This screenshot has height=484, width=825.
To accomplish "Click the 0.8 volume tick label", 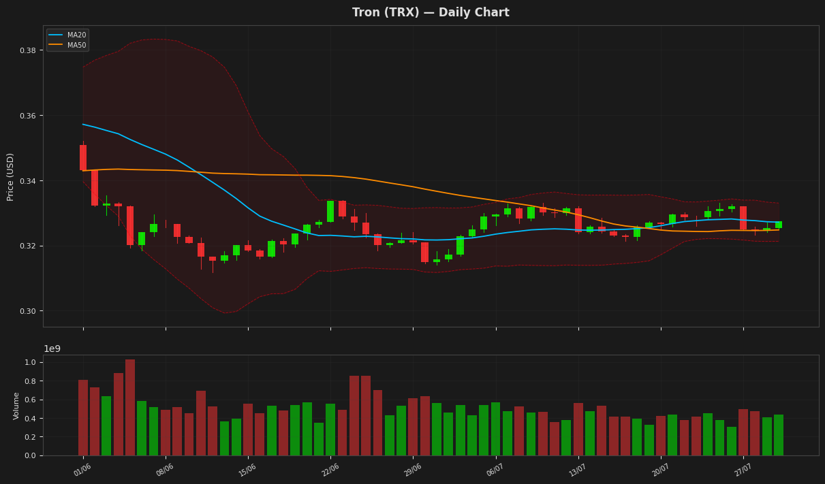I will (x=31, y=381).
